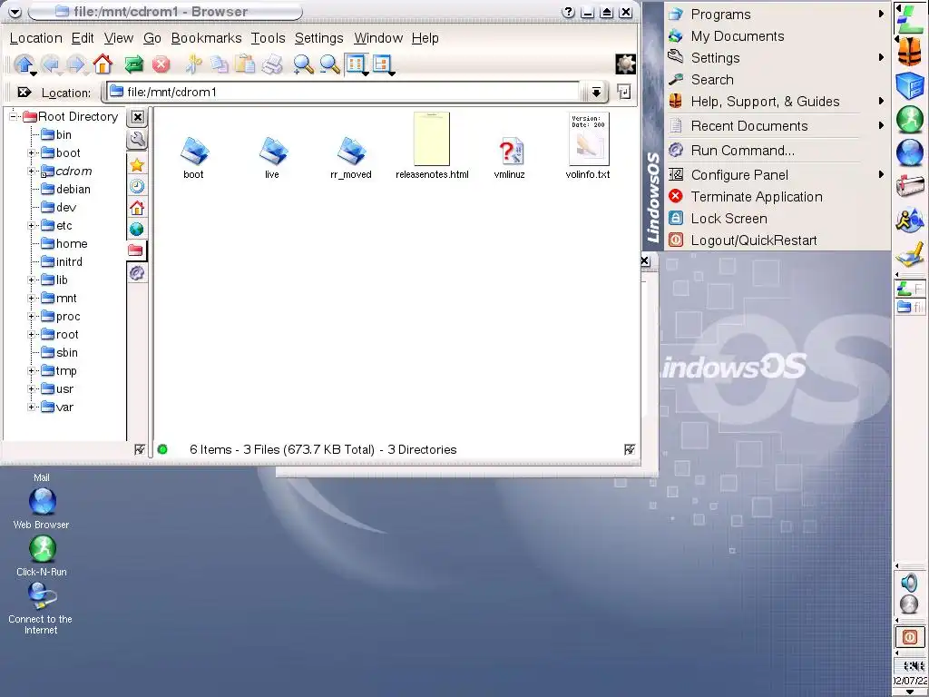Expand the usr folder in the tree
The width and height of the screenshot is (929, 697).
pyautogui.click(x=32, y=389)
